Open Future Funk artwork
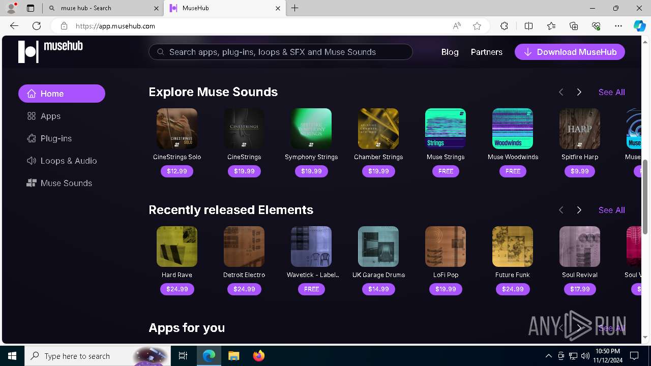Image resolution: width=651 pixels, height=366 pixels. click(x=513, y=247)
